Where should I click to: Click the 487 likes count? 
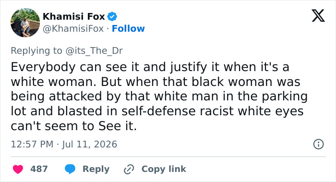(x=39, y=169)
